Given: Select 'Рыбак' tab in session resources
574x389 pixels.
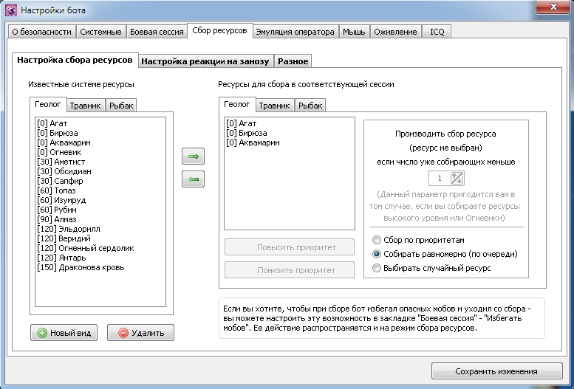Looking at the screenshot, I should click(x=310, y=106).
